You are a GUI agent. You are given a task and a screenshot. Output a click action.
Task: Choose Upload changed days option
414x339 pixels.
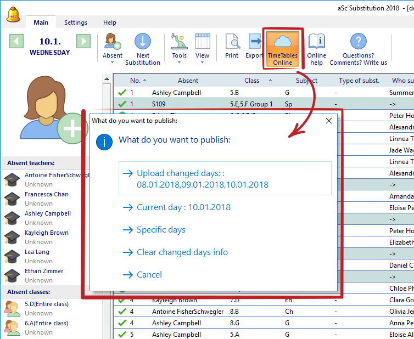(x=225, y=179)
